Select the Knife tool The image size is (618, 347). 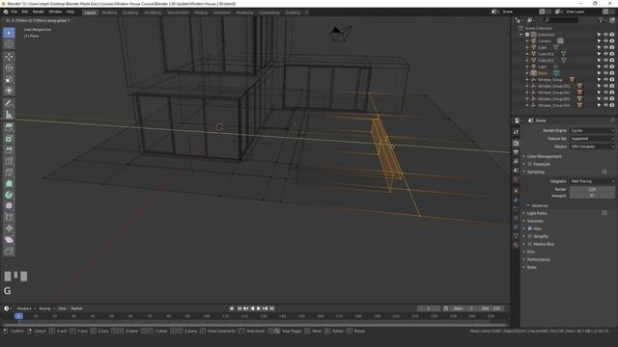[x=9, y=173]
